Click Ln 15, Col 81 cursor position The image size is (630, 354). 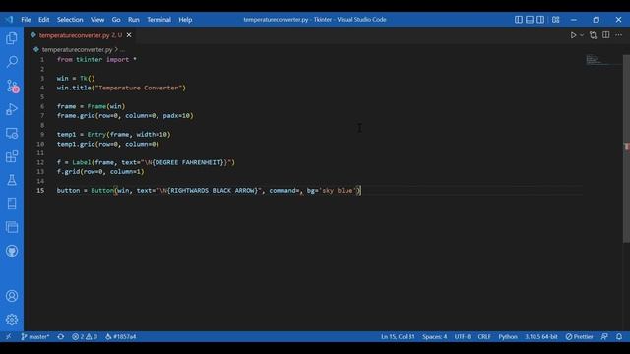pos(398,336)
